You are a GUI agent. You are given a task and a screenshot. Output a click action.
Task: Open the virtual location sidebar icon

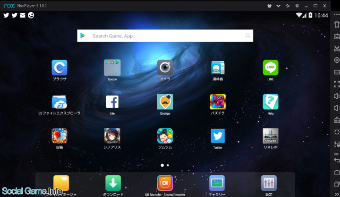tap(337, 60)
